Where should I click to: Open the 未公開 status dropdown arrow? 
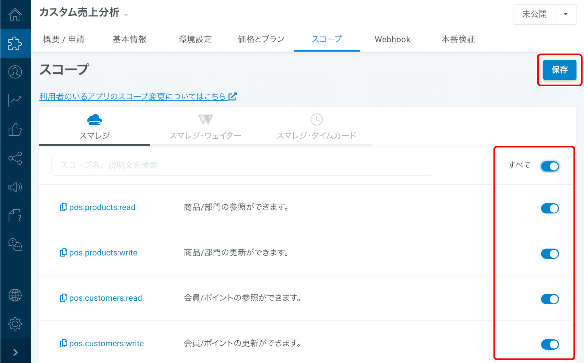(x=565, y=14)
